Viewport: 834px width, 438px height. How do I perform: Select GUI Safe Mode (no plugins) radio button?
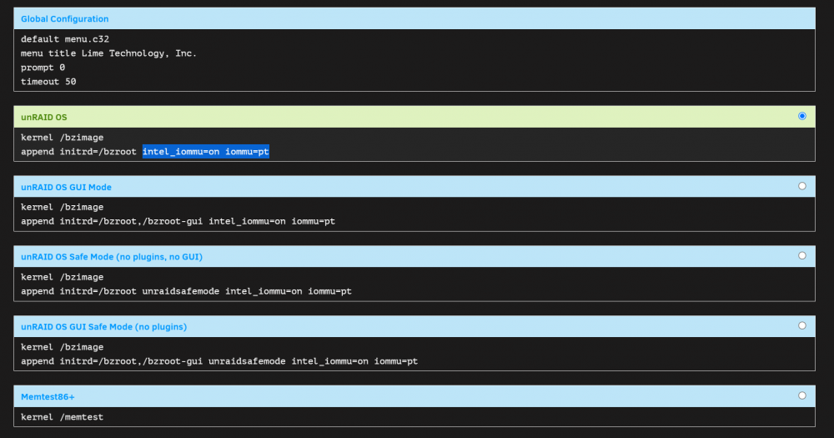coord(801,325)
